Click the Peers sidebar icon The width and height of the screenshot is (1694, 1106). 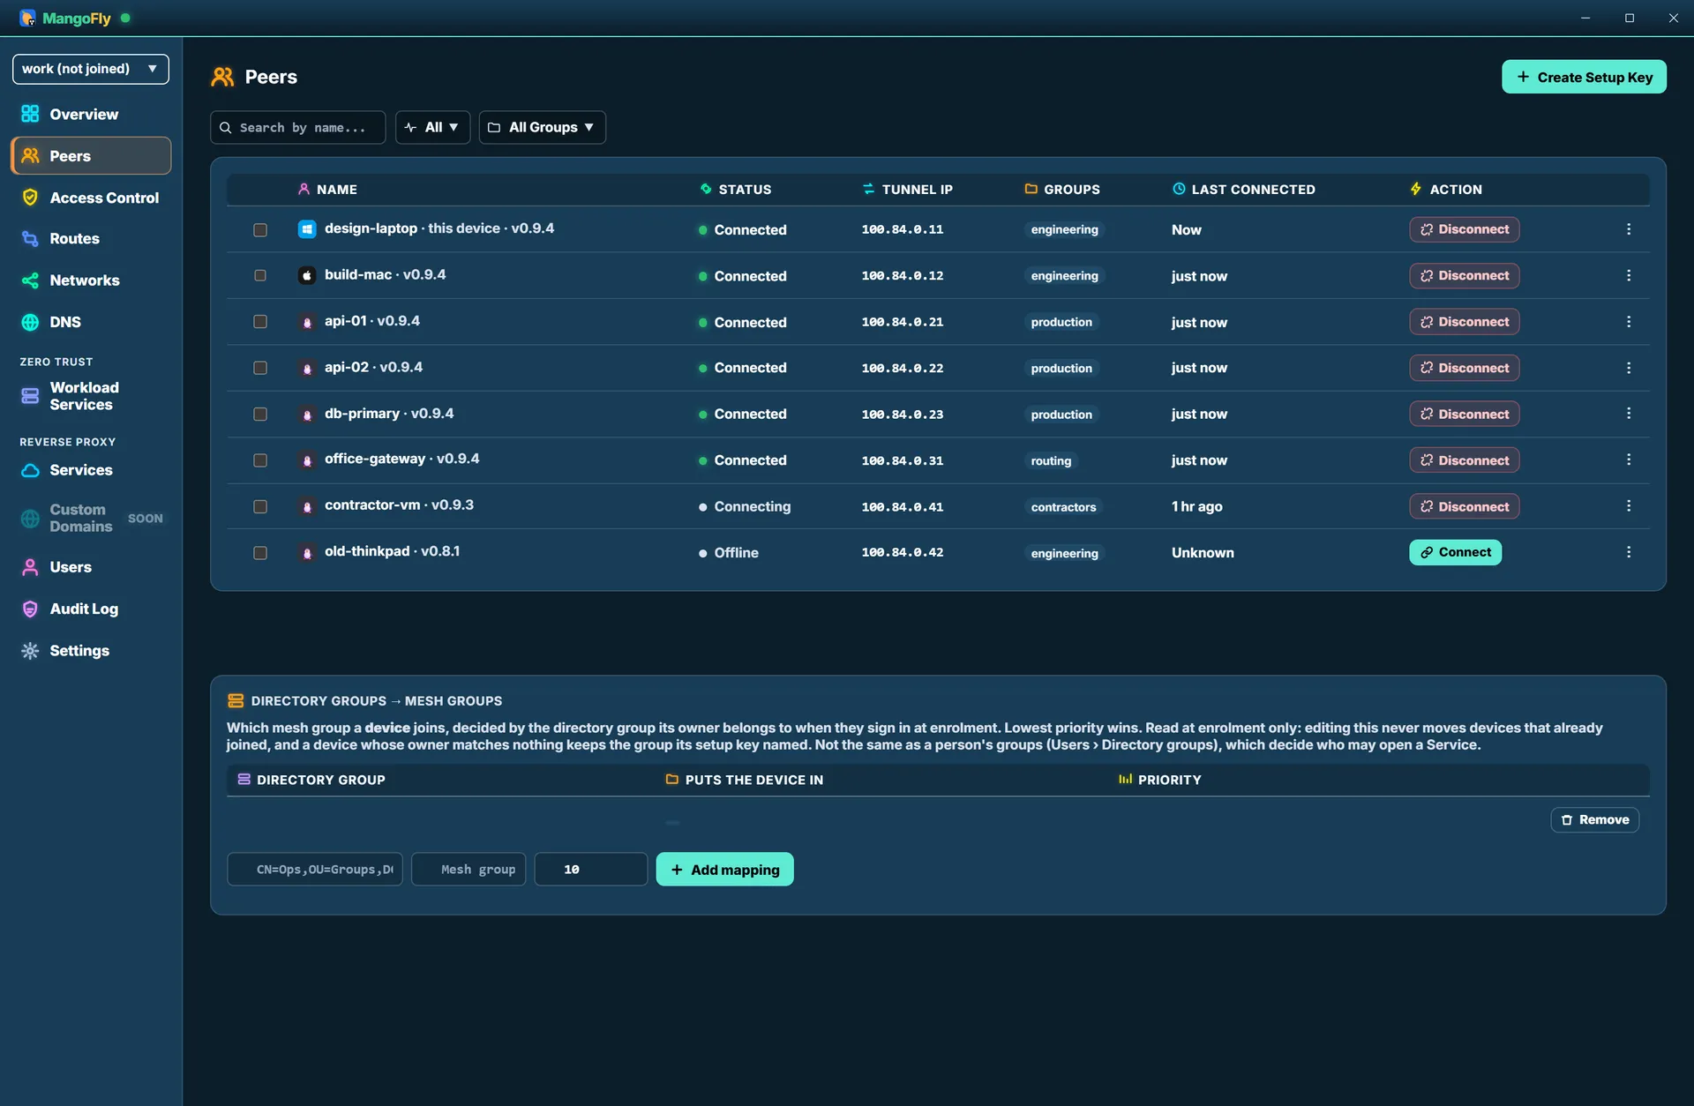point(30,156)
